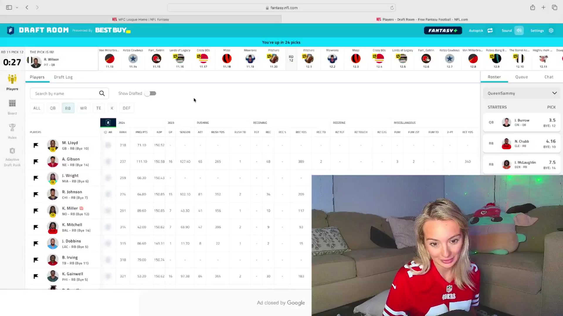Image resolution: width=563 pixels, height=316 pixels.
Task: Toggle adaptive rank for A. Gibson
Action: 108,162
